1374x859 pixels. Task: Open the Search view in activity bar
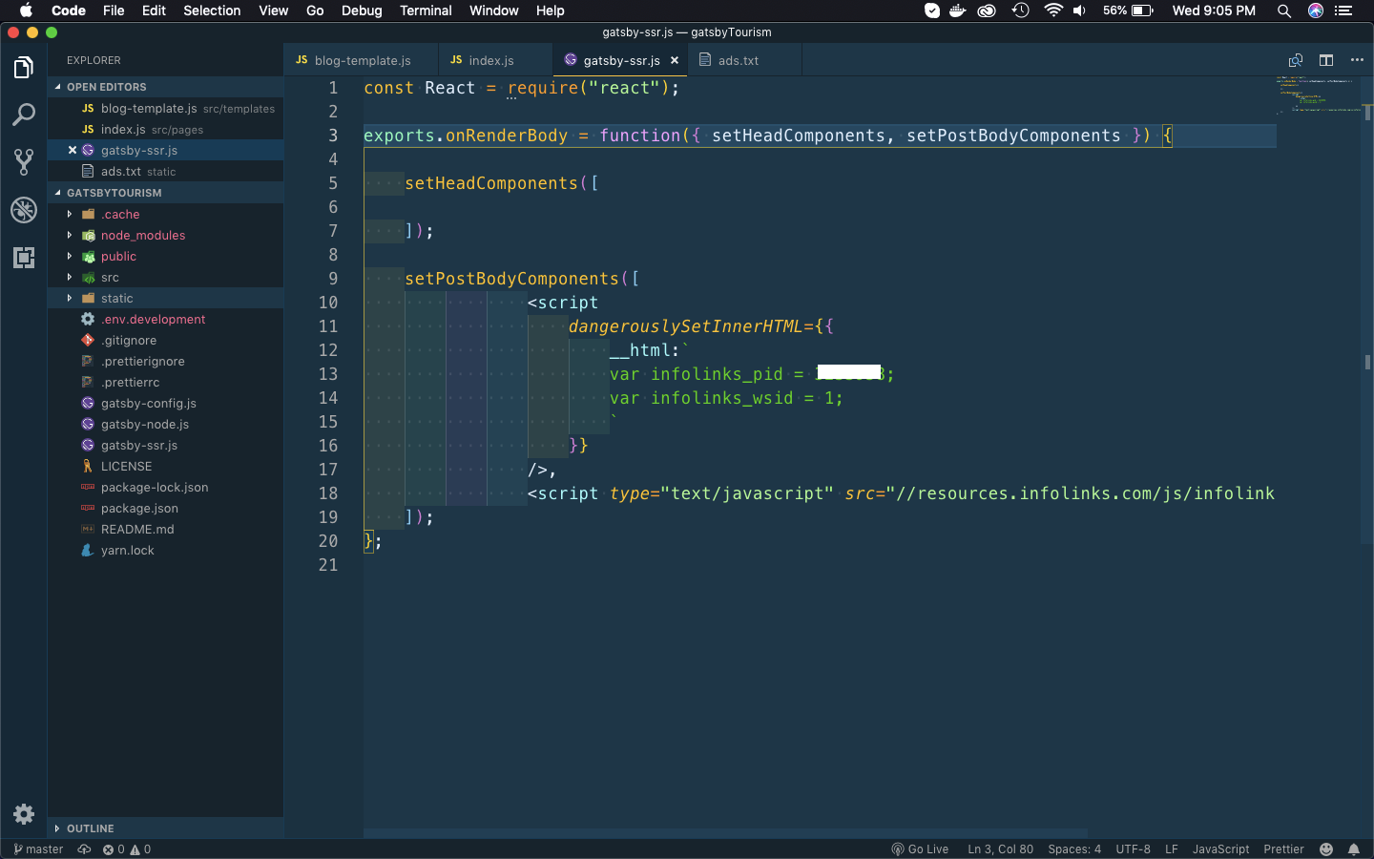(x=24, y=115)
